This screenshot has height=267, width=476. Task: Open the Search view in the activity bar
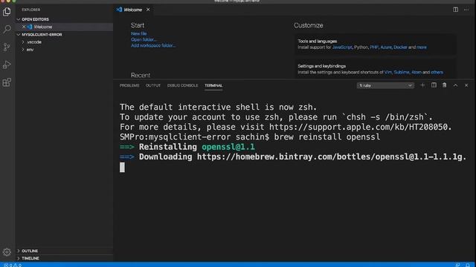pos(7,29)
